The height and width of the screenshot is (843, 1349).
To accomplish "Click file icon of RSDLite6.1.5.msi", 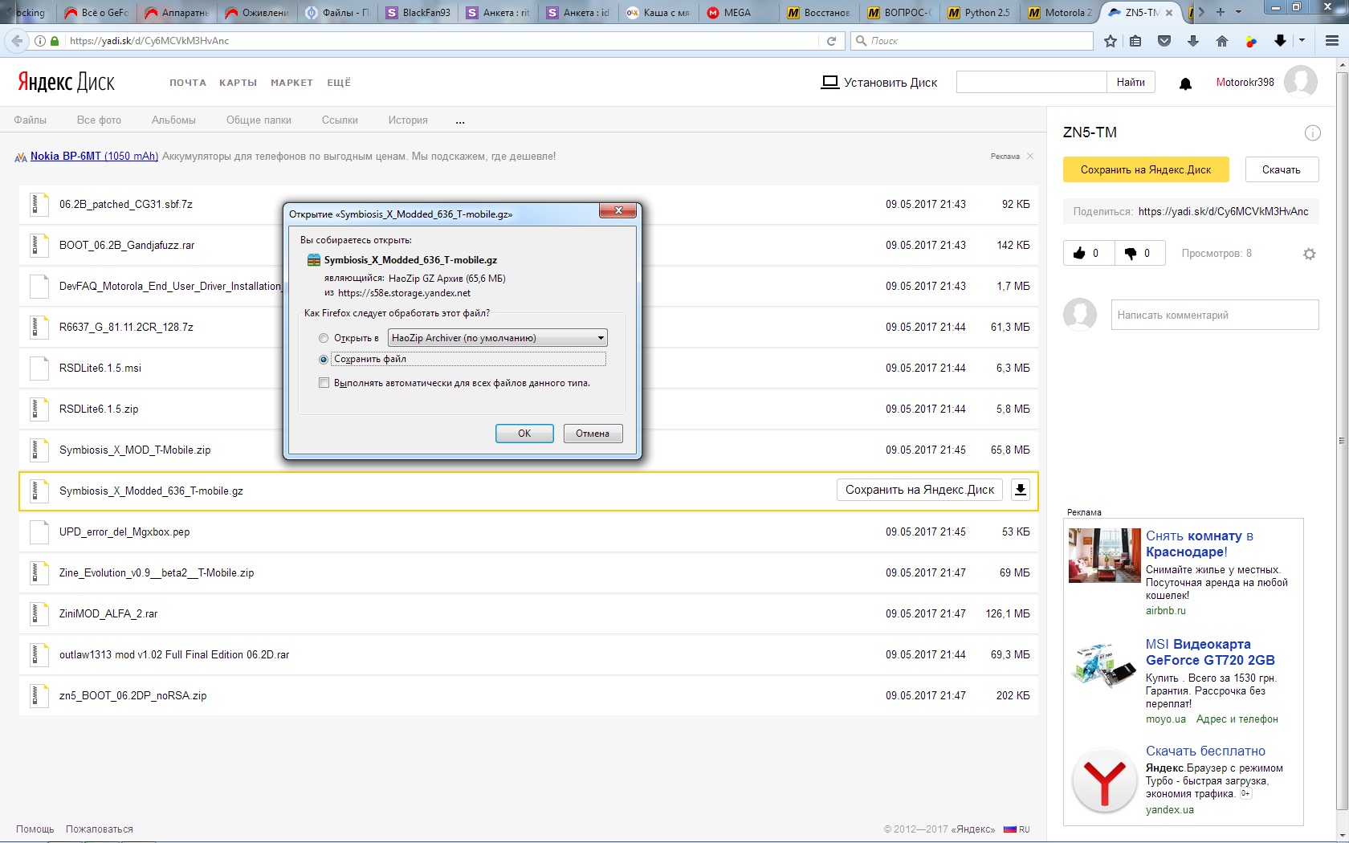I will 39,368.
